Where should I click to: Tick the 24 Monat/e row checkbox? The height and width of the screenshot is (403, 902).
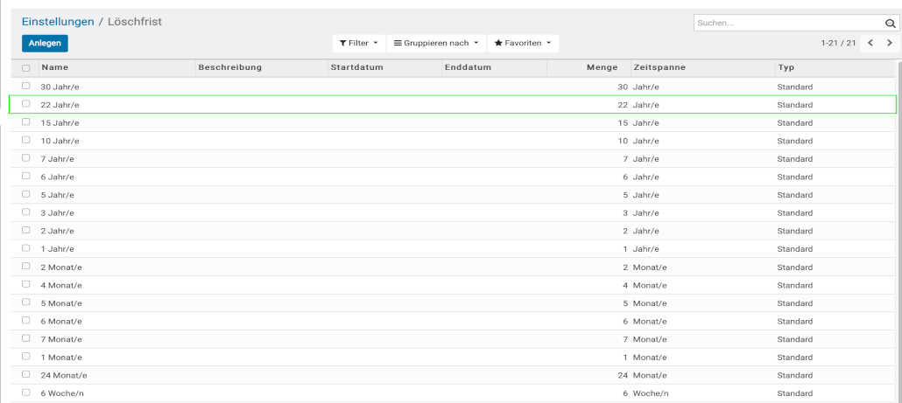[x=26, y=375]
